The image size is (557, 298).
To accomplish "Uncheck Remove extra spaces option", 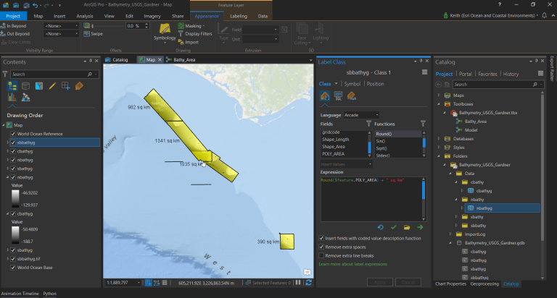I will tap(321, 247).
